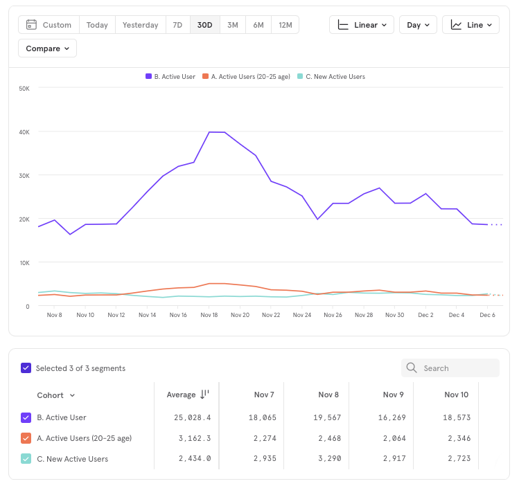Screen dimensions: 519x488
Task: Toggle the select all segments checkbox
Action: (x=26, y=368)
